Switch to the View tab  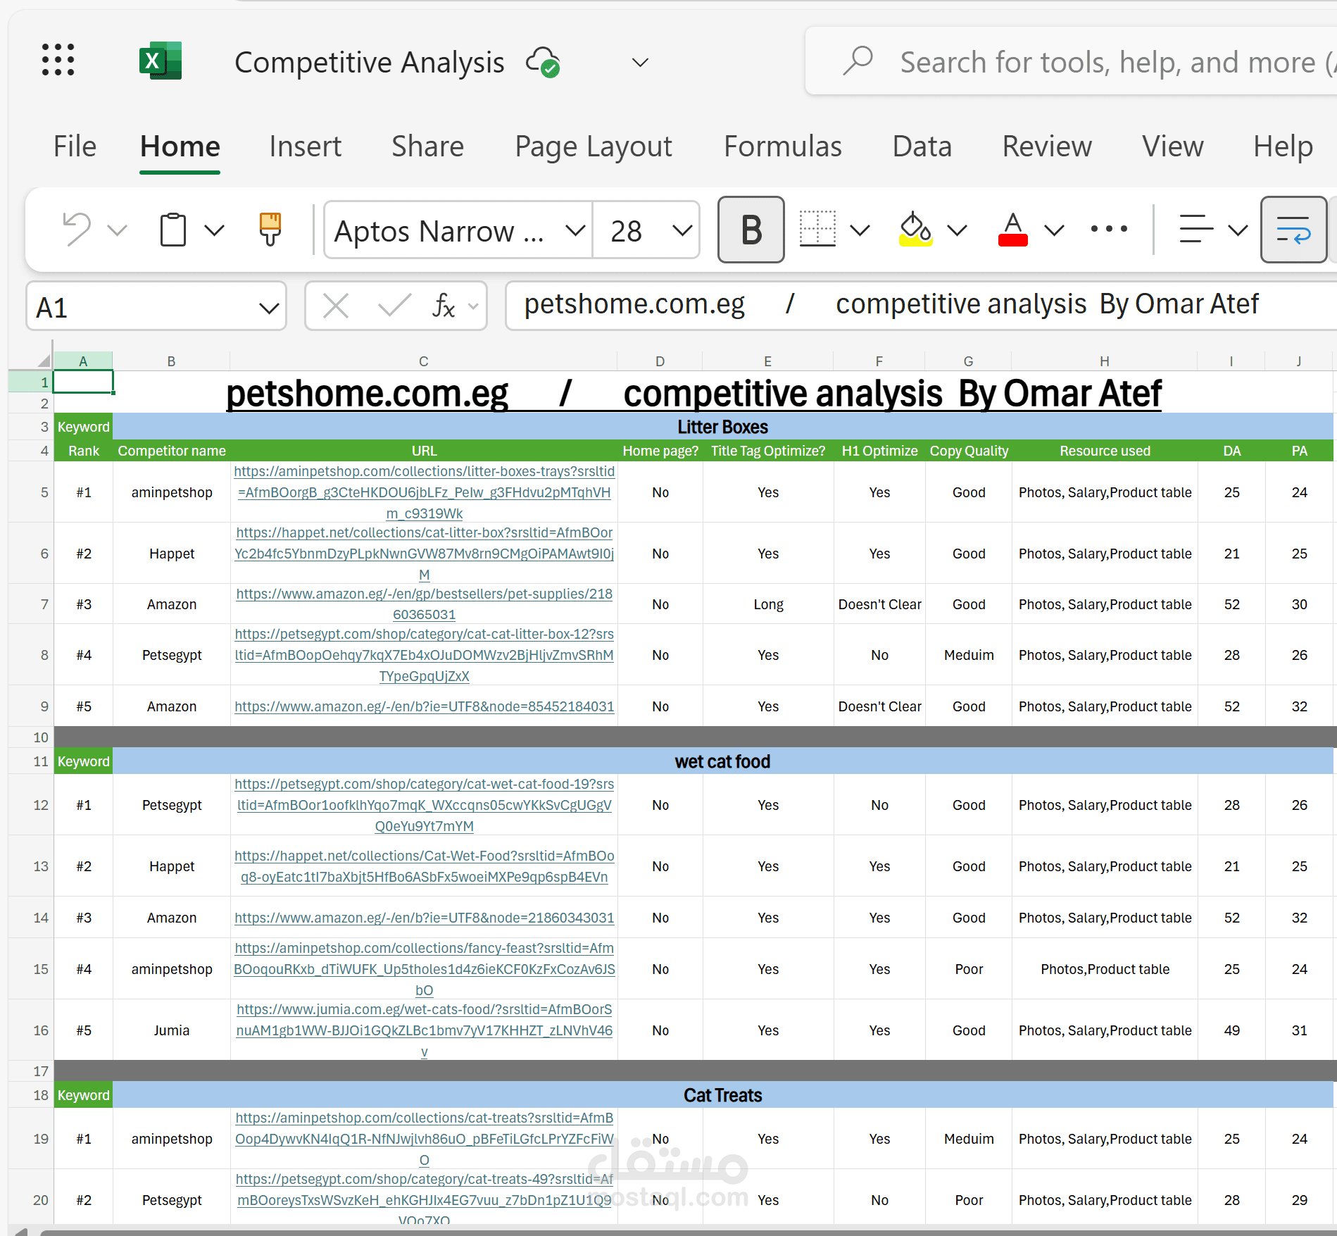tap(1173, 146)
